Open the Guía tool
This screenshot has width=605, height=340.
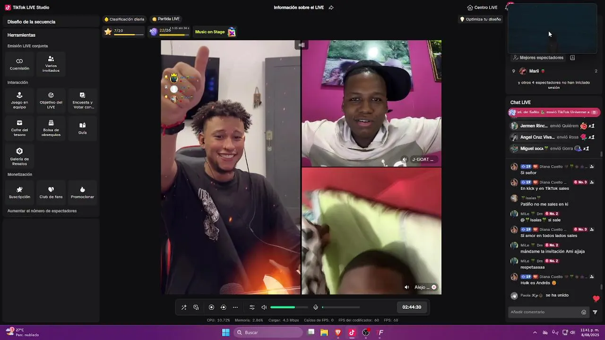click(x=83, y=128)
